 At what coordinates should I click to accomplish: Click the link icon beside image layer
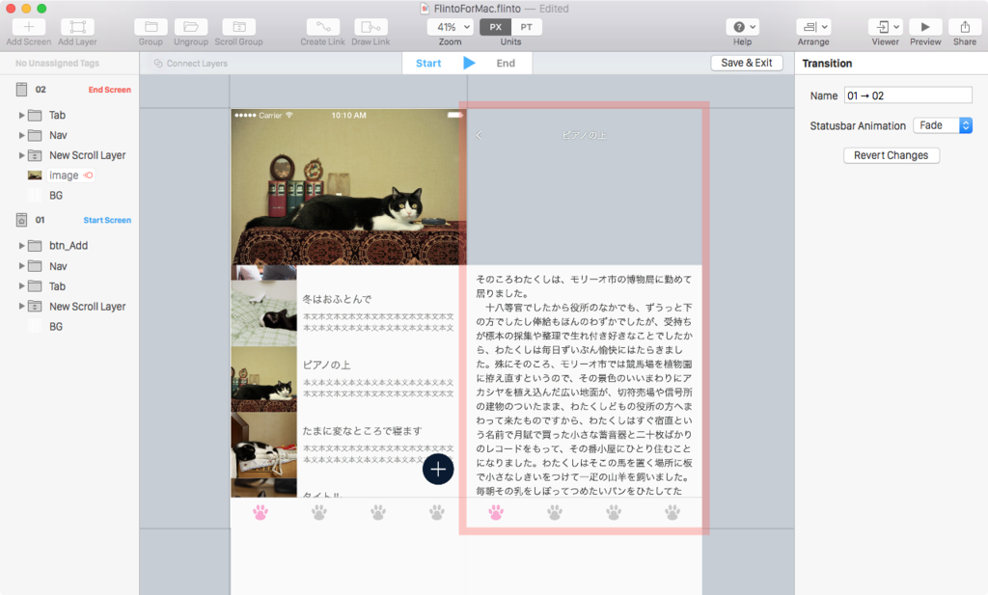89,176
